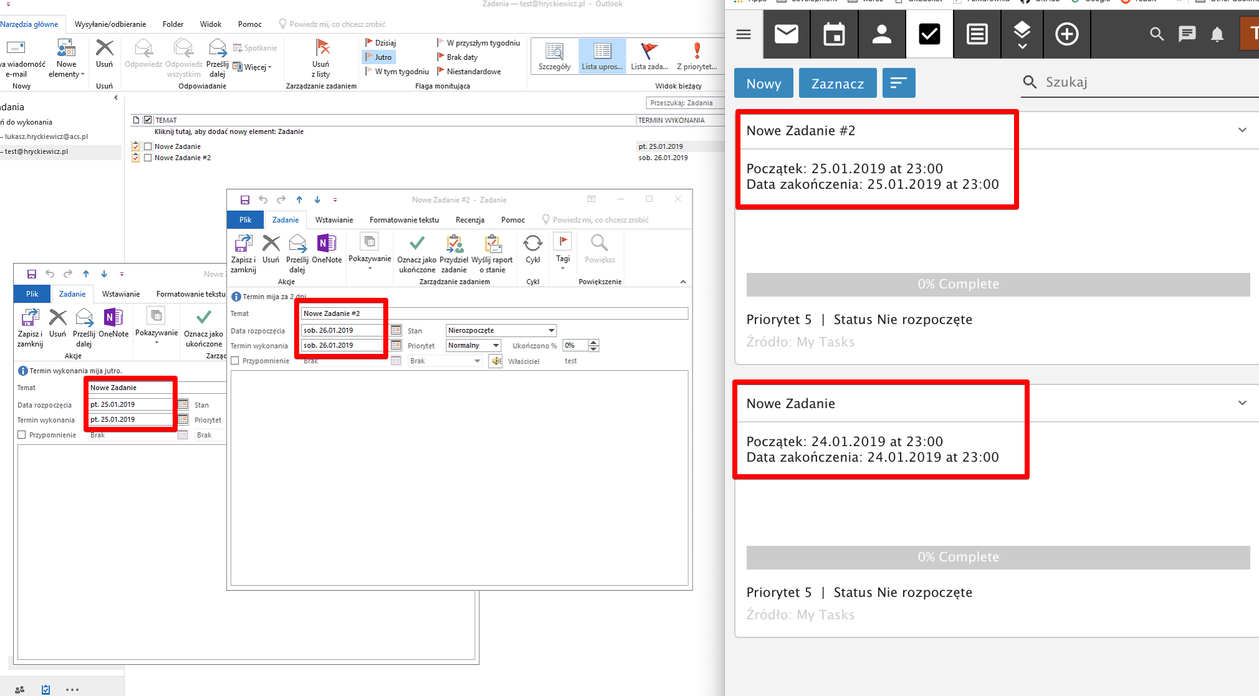Image resolution: width=1259 pixels, height=696 pixels.
Task: Open the Formatowanie tekstu tab in task #2
Action: pyautogui.click(x=404, y=220)
